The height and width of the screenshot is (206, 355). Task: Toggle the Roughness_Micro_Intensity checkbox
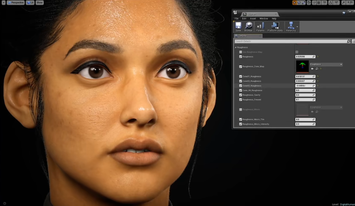click(x=240, y=124)
